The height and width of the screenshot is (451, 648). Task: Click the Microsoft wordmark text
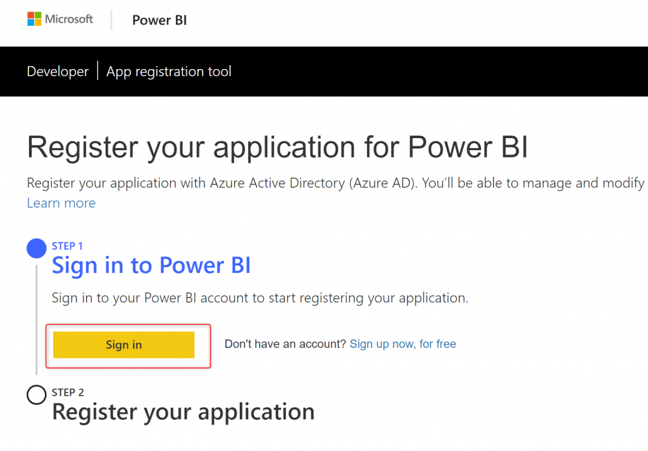[69, 19]
